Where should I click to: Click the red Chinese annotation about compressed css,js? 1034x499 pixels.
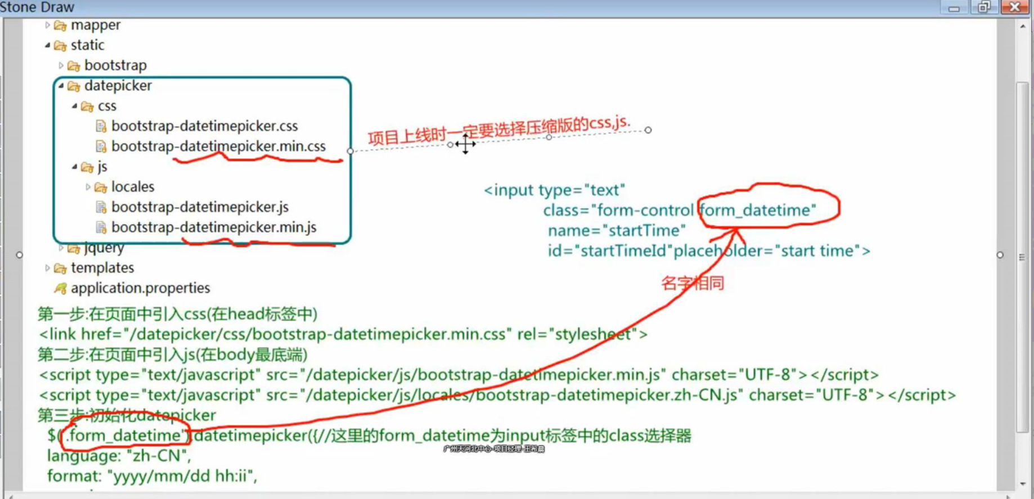500,131
